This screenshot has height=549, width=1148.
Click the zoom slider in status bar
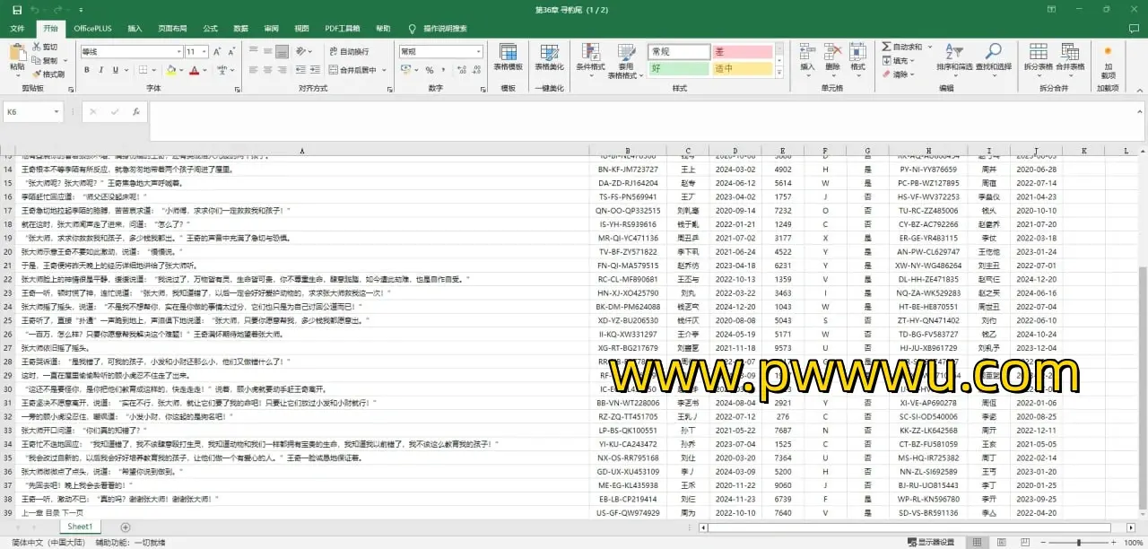(x=1079, y=542)
